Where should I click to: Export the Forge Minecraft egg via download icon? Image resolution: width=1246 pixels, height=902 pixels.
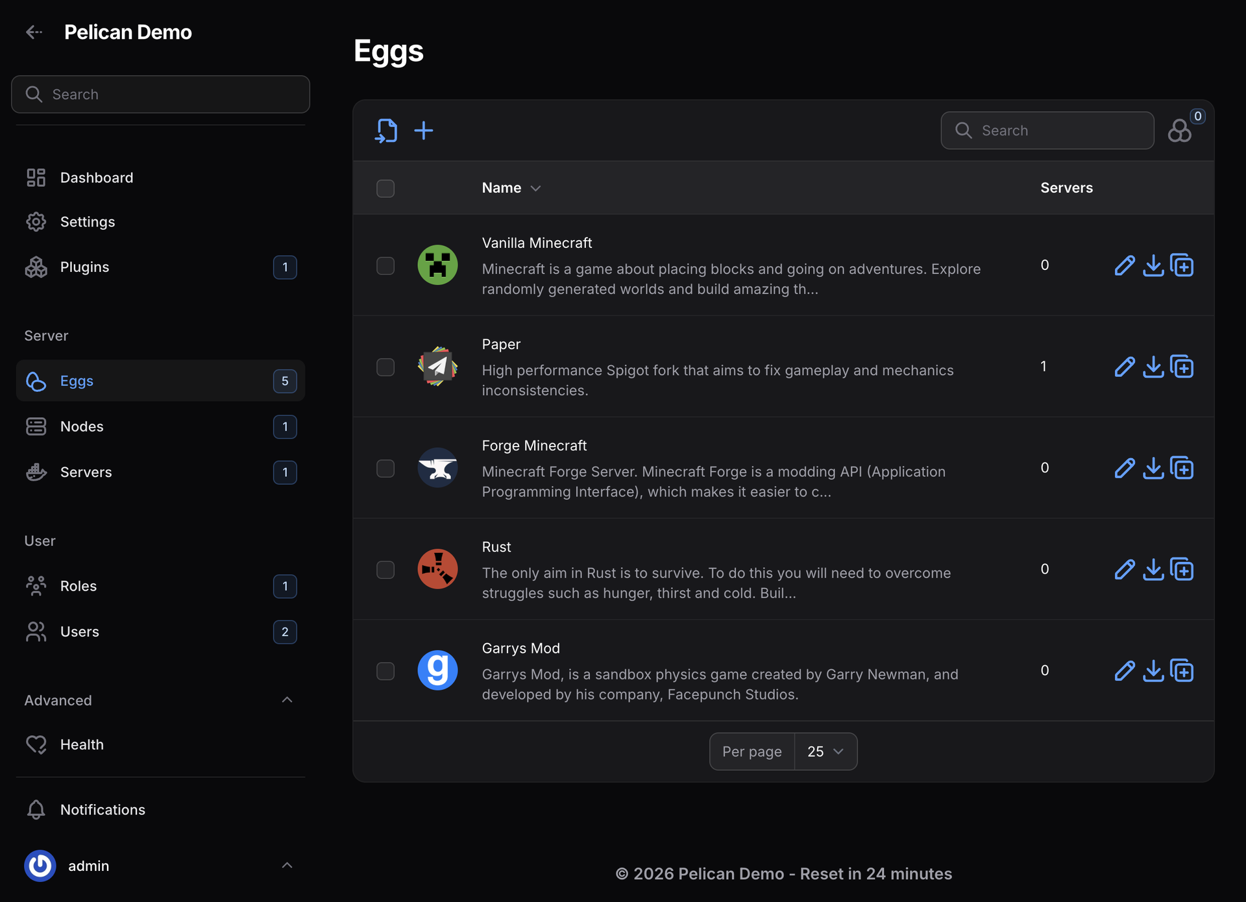(x=1153, y=468)
